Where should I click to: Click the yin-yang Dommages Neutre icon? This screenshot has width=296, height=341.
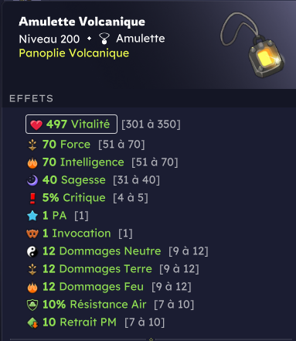[x=32, y=251]
